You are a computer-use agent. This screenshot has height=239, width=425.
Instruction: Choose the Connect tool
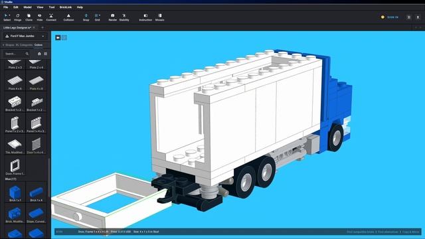51,17
